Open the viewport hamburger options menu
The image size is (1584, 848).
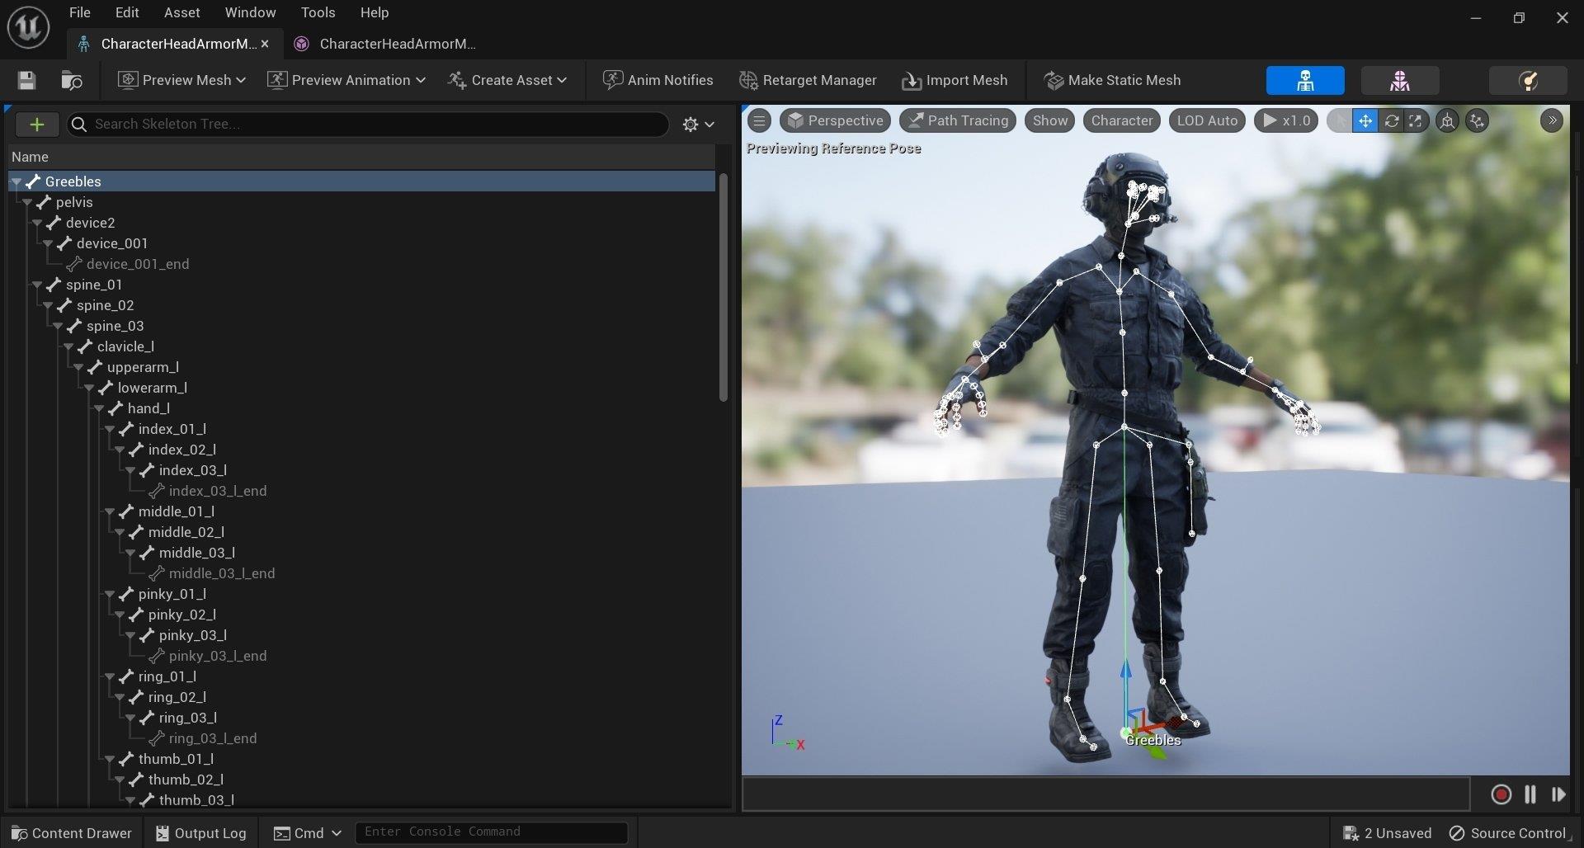click(759, 120)
